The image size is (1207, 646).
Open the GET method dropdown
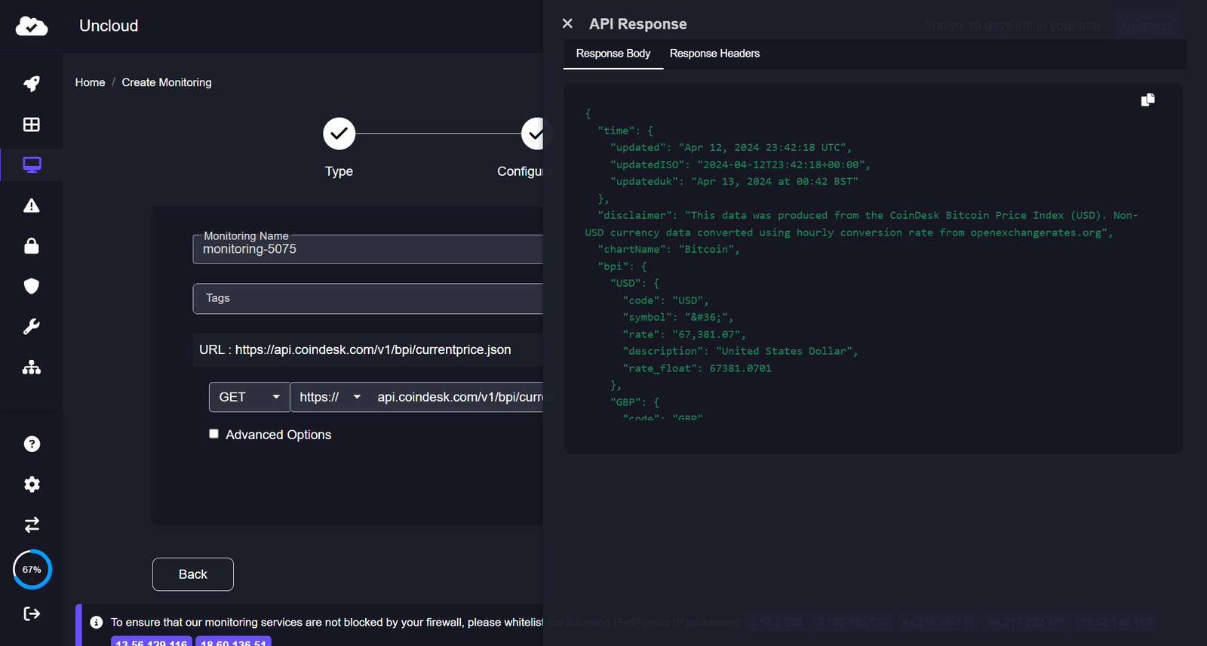click(x=249, y=397)
